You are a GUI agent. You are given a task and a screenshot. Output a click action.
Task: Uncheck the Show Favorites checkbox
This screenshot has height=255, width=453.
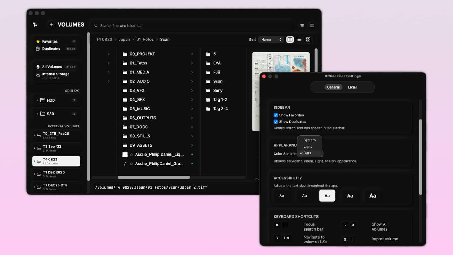click(276, 115)
